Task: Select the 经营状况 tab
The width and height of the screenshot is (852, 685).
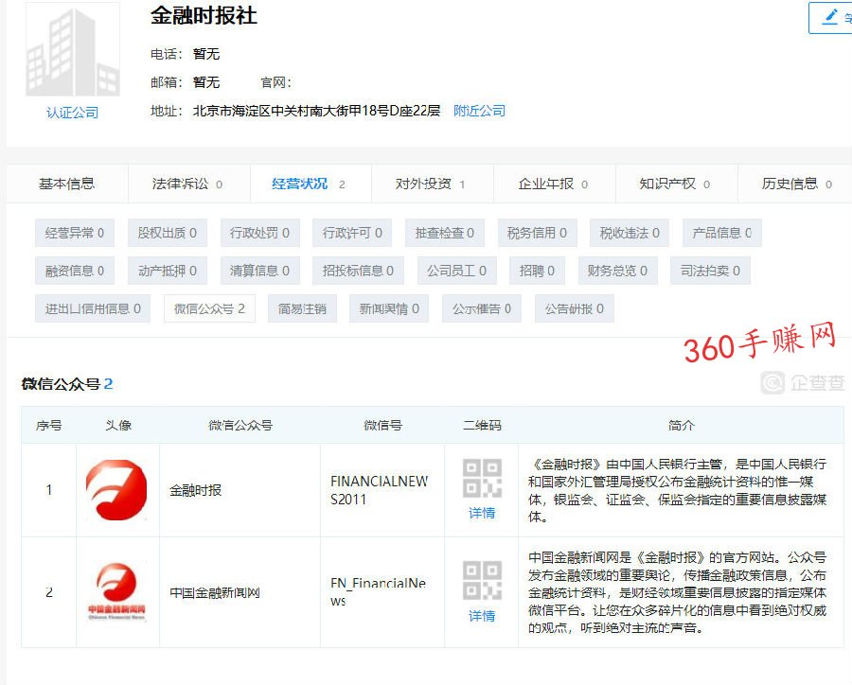Action: [309, 184]
